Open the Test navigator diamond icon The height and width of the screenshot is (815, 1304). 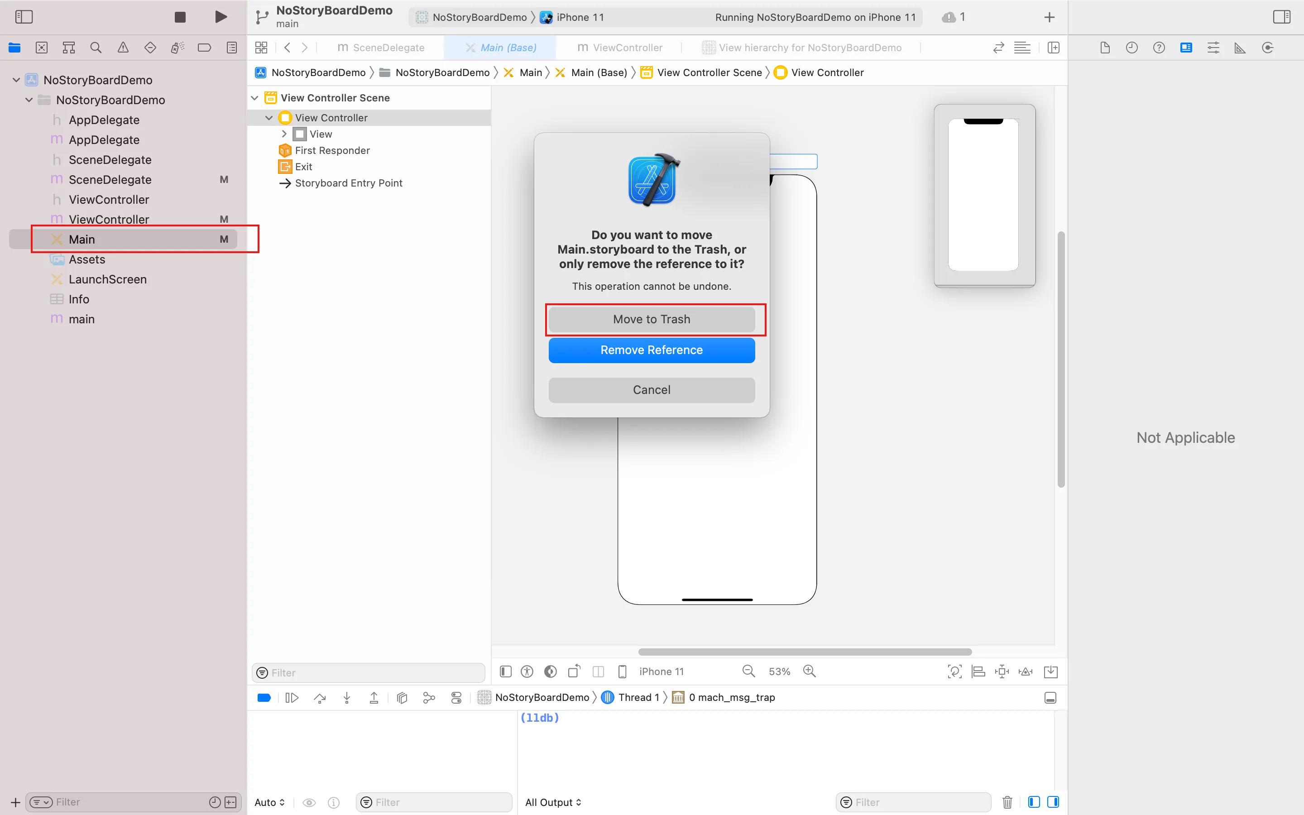coord(150,48)
